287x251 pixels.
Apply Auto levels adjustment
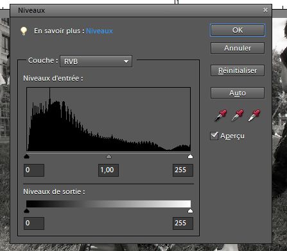238,93
